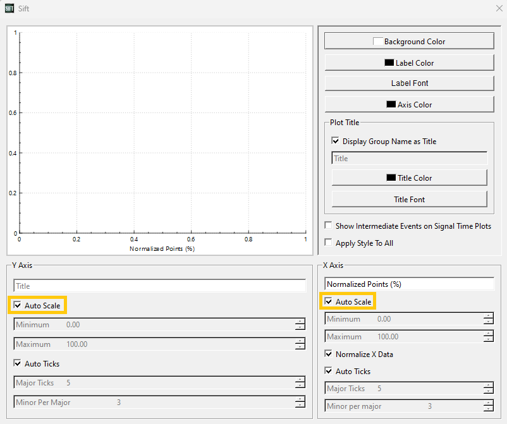This screenshot has width=507, height=424.
Task: Increase X Axis Major Ticks with up arrow
Action: (x=489, y=385)
